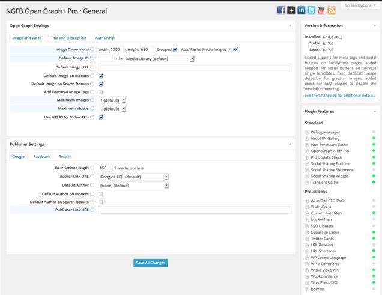Show help for Maximum Videos option
The height and width of the screenshot is (295, 382).
92,108
